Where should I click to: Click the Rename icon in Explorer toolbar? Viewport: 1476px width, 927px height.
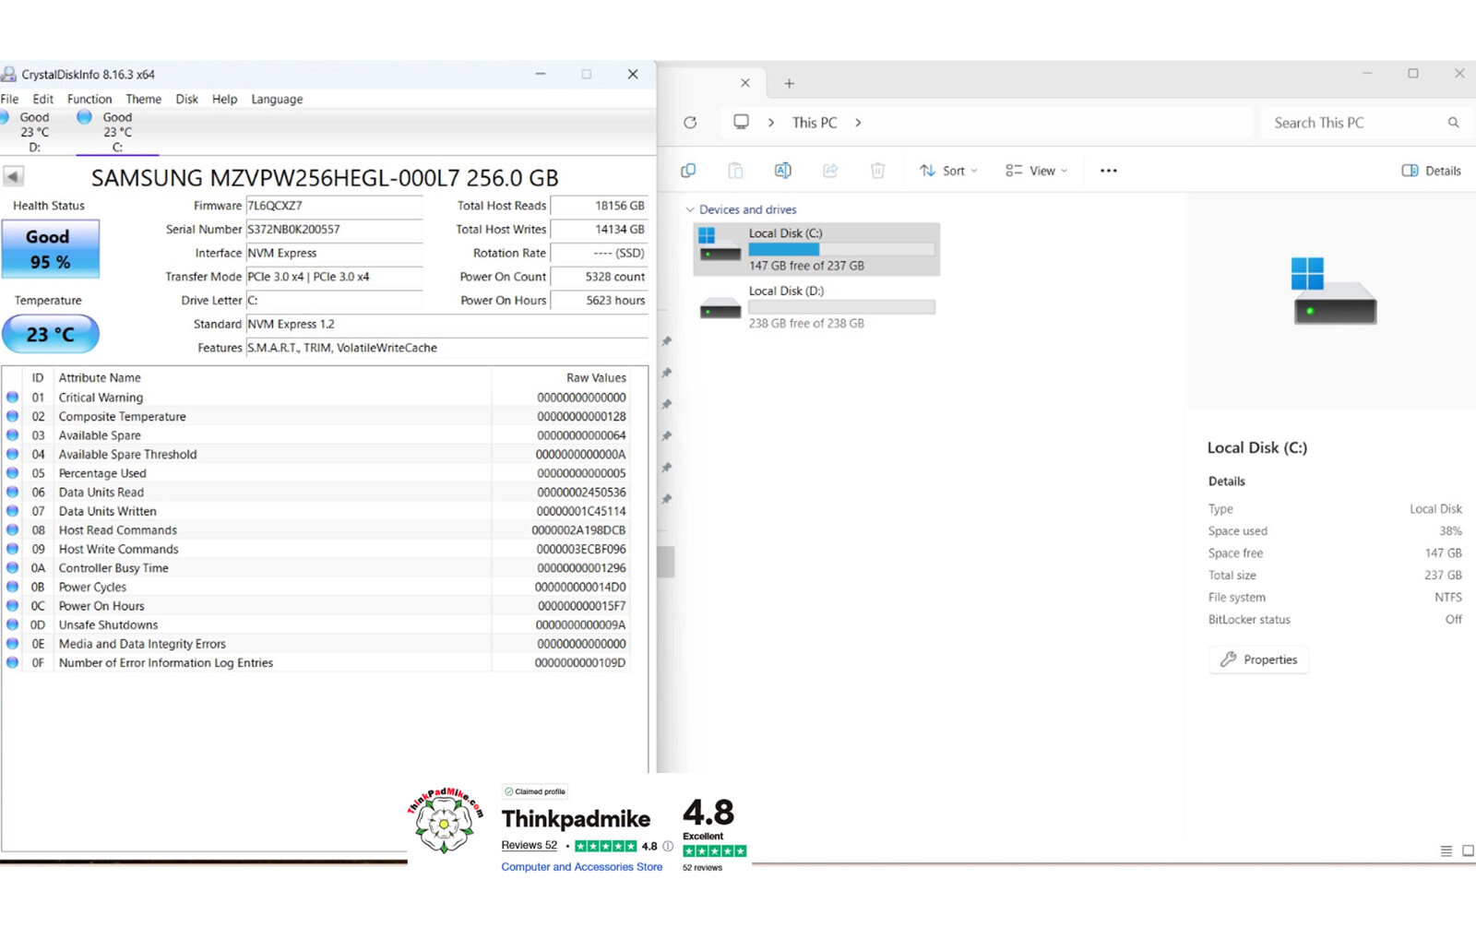pos(782,171)
